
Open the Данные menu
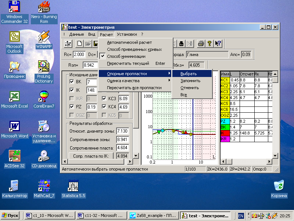(x=76, y=34)
